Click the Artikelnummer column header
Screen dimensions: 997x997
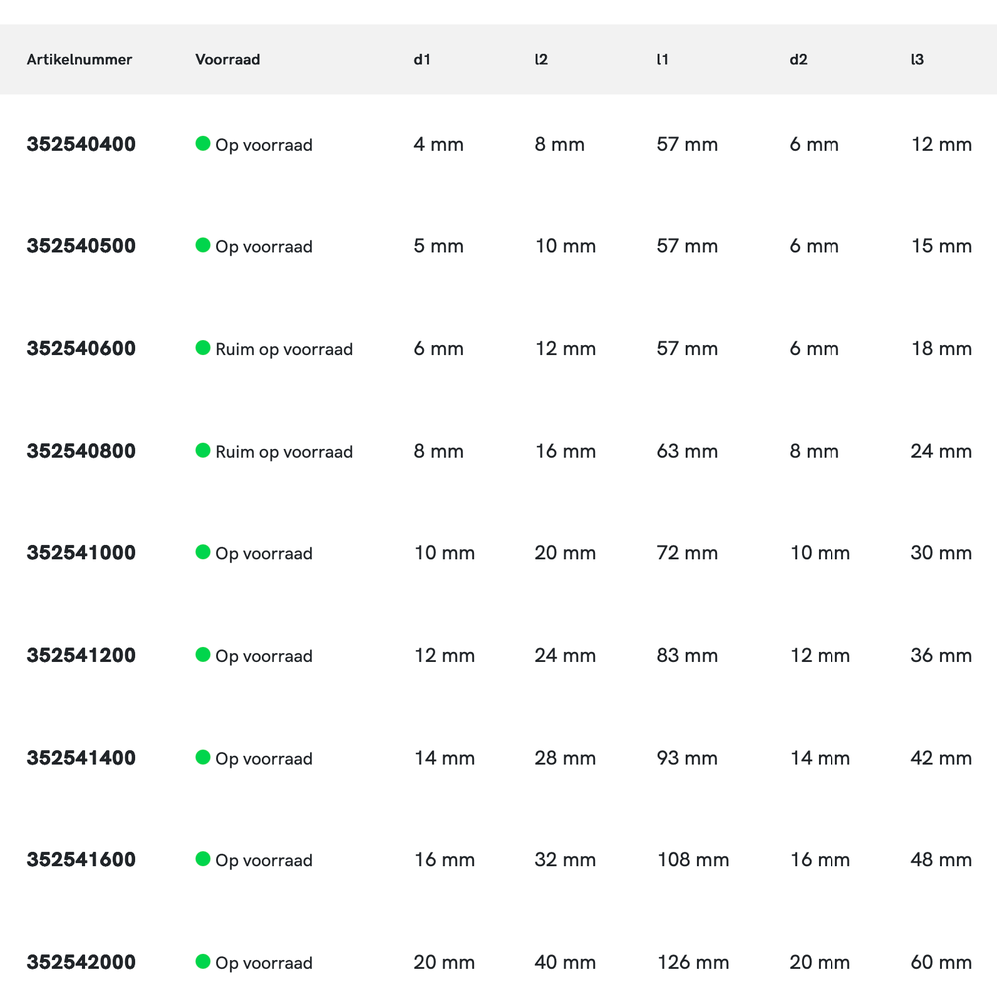point(79,60)
